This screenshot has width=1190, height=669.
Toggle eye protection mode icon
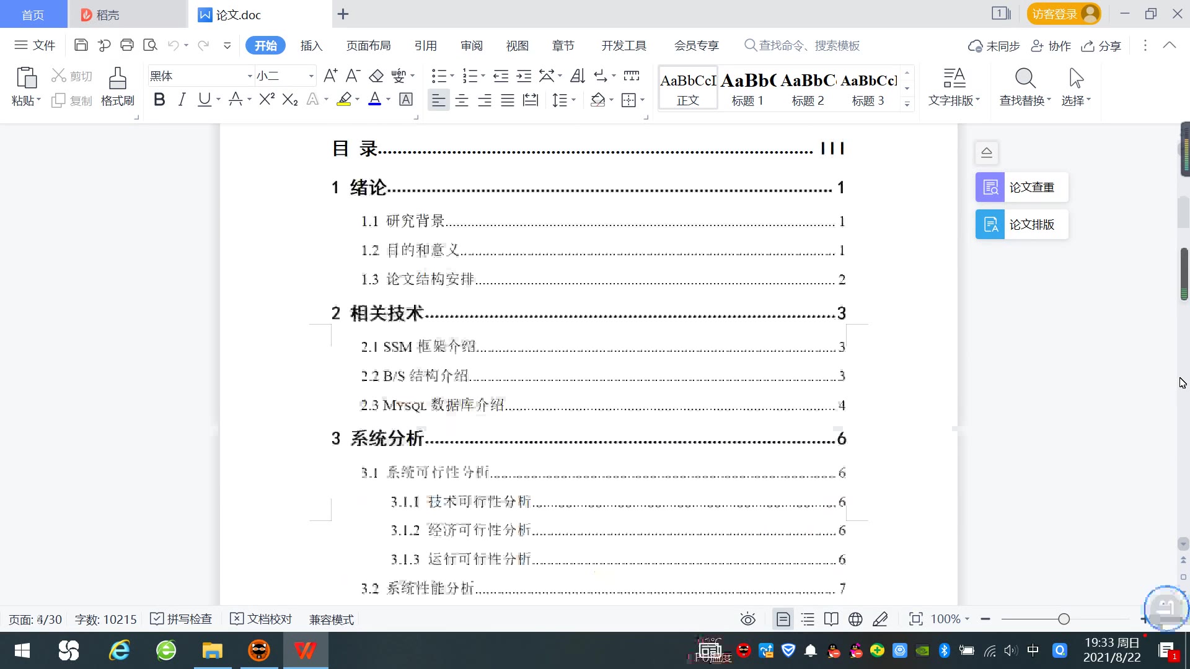point(748,619)
